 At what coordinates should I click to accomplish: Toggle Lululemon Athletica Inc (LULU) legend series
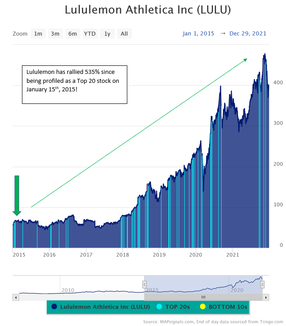tap(100, 307)
